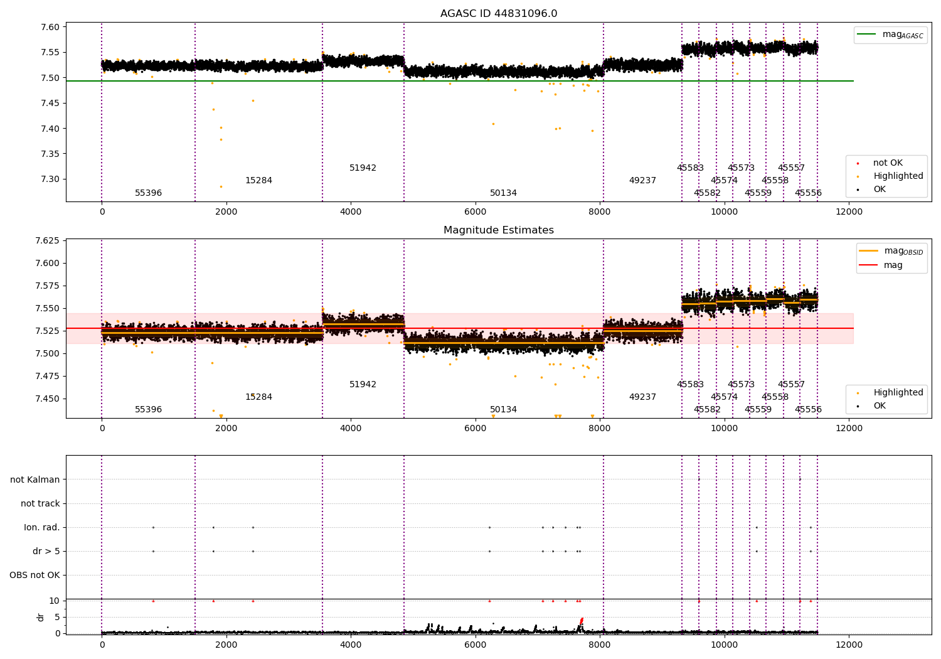Screen dimensions: 941x659
Task: Click obsid label 50134 in the AGASC plot
Action: click(x=504, y=193)
